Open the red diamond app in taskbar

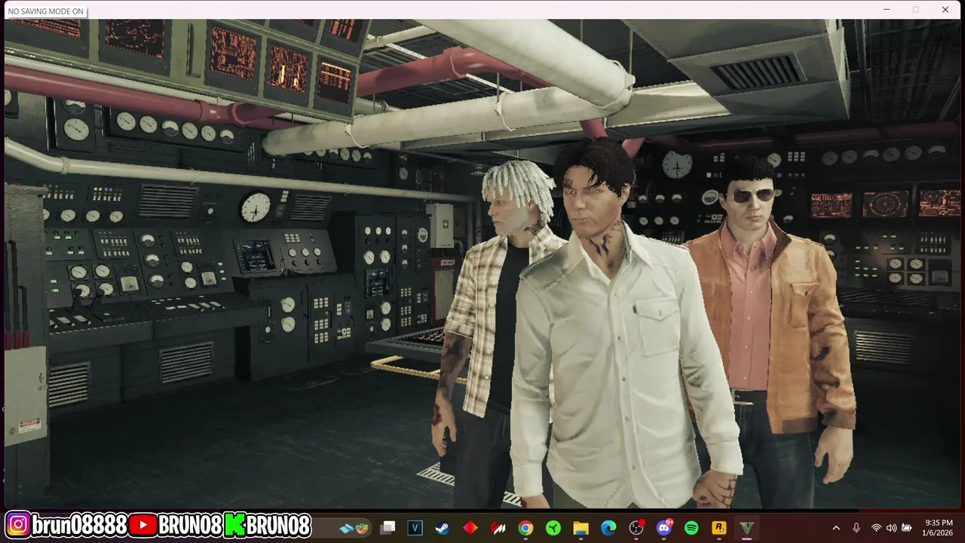pyautogui.click(x=470, y=528)
